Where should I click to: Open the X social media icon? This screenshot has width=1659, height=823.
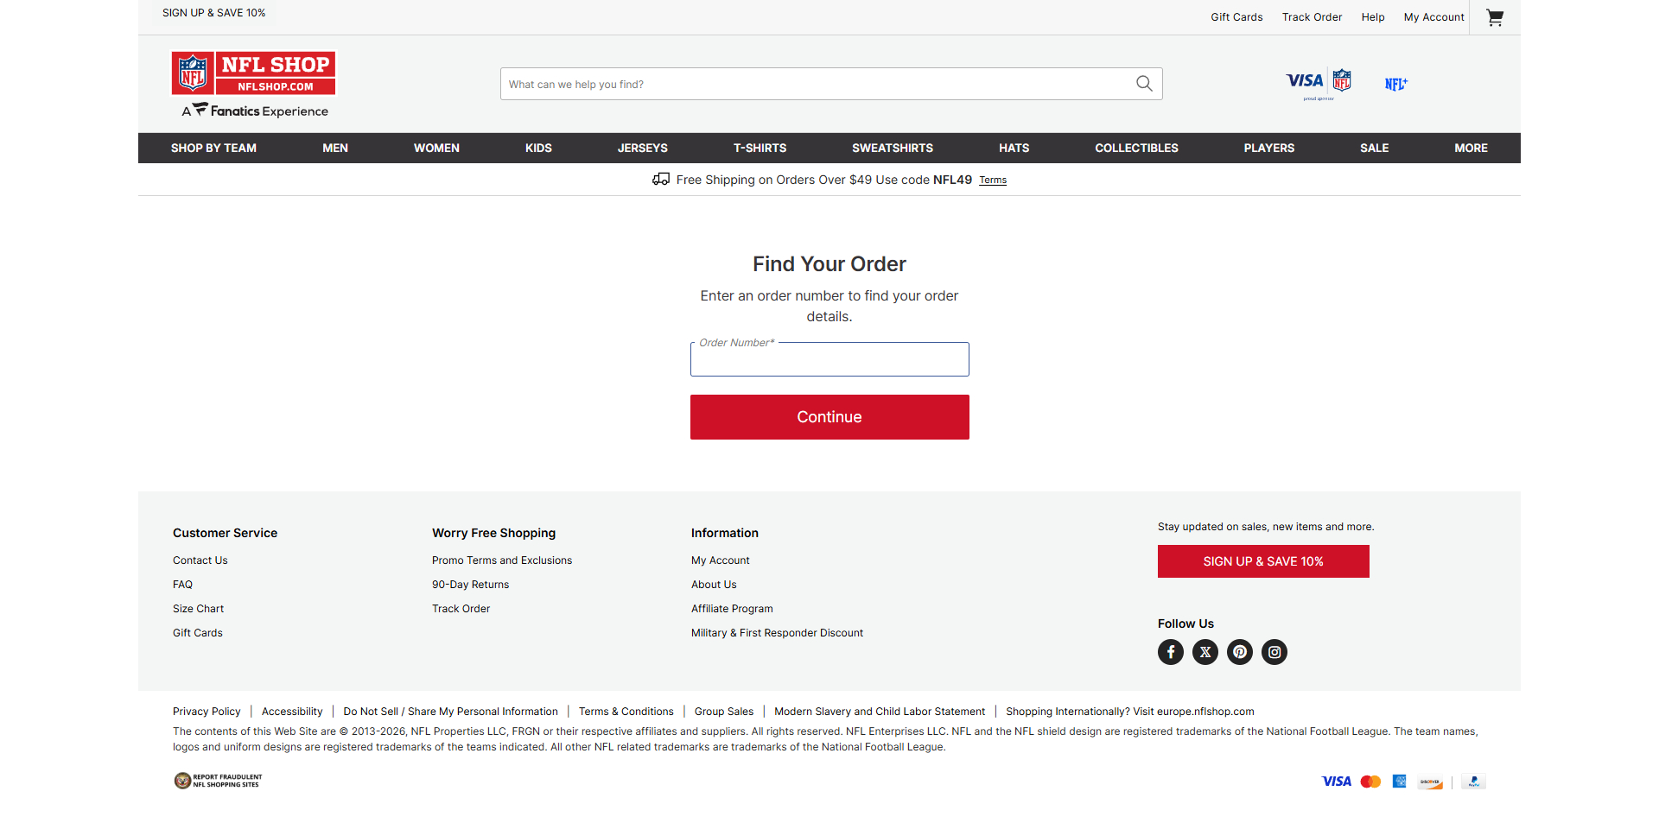tap(1205, 652)
